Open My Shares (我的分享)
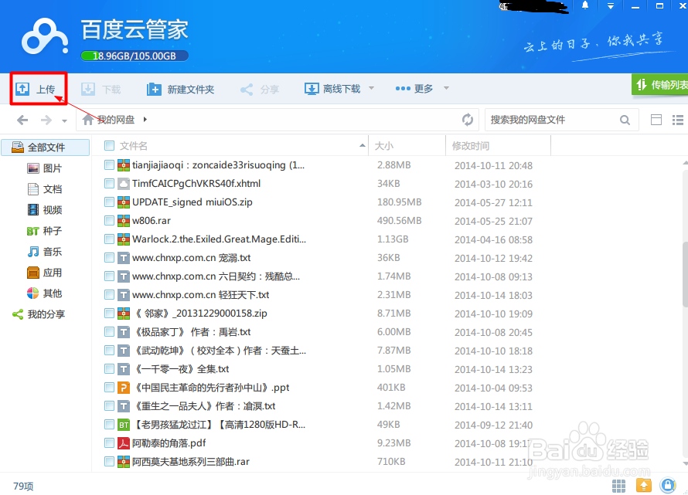688x495 pixels. 39,314
